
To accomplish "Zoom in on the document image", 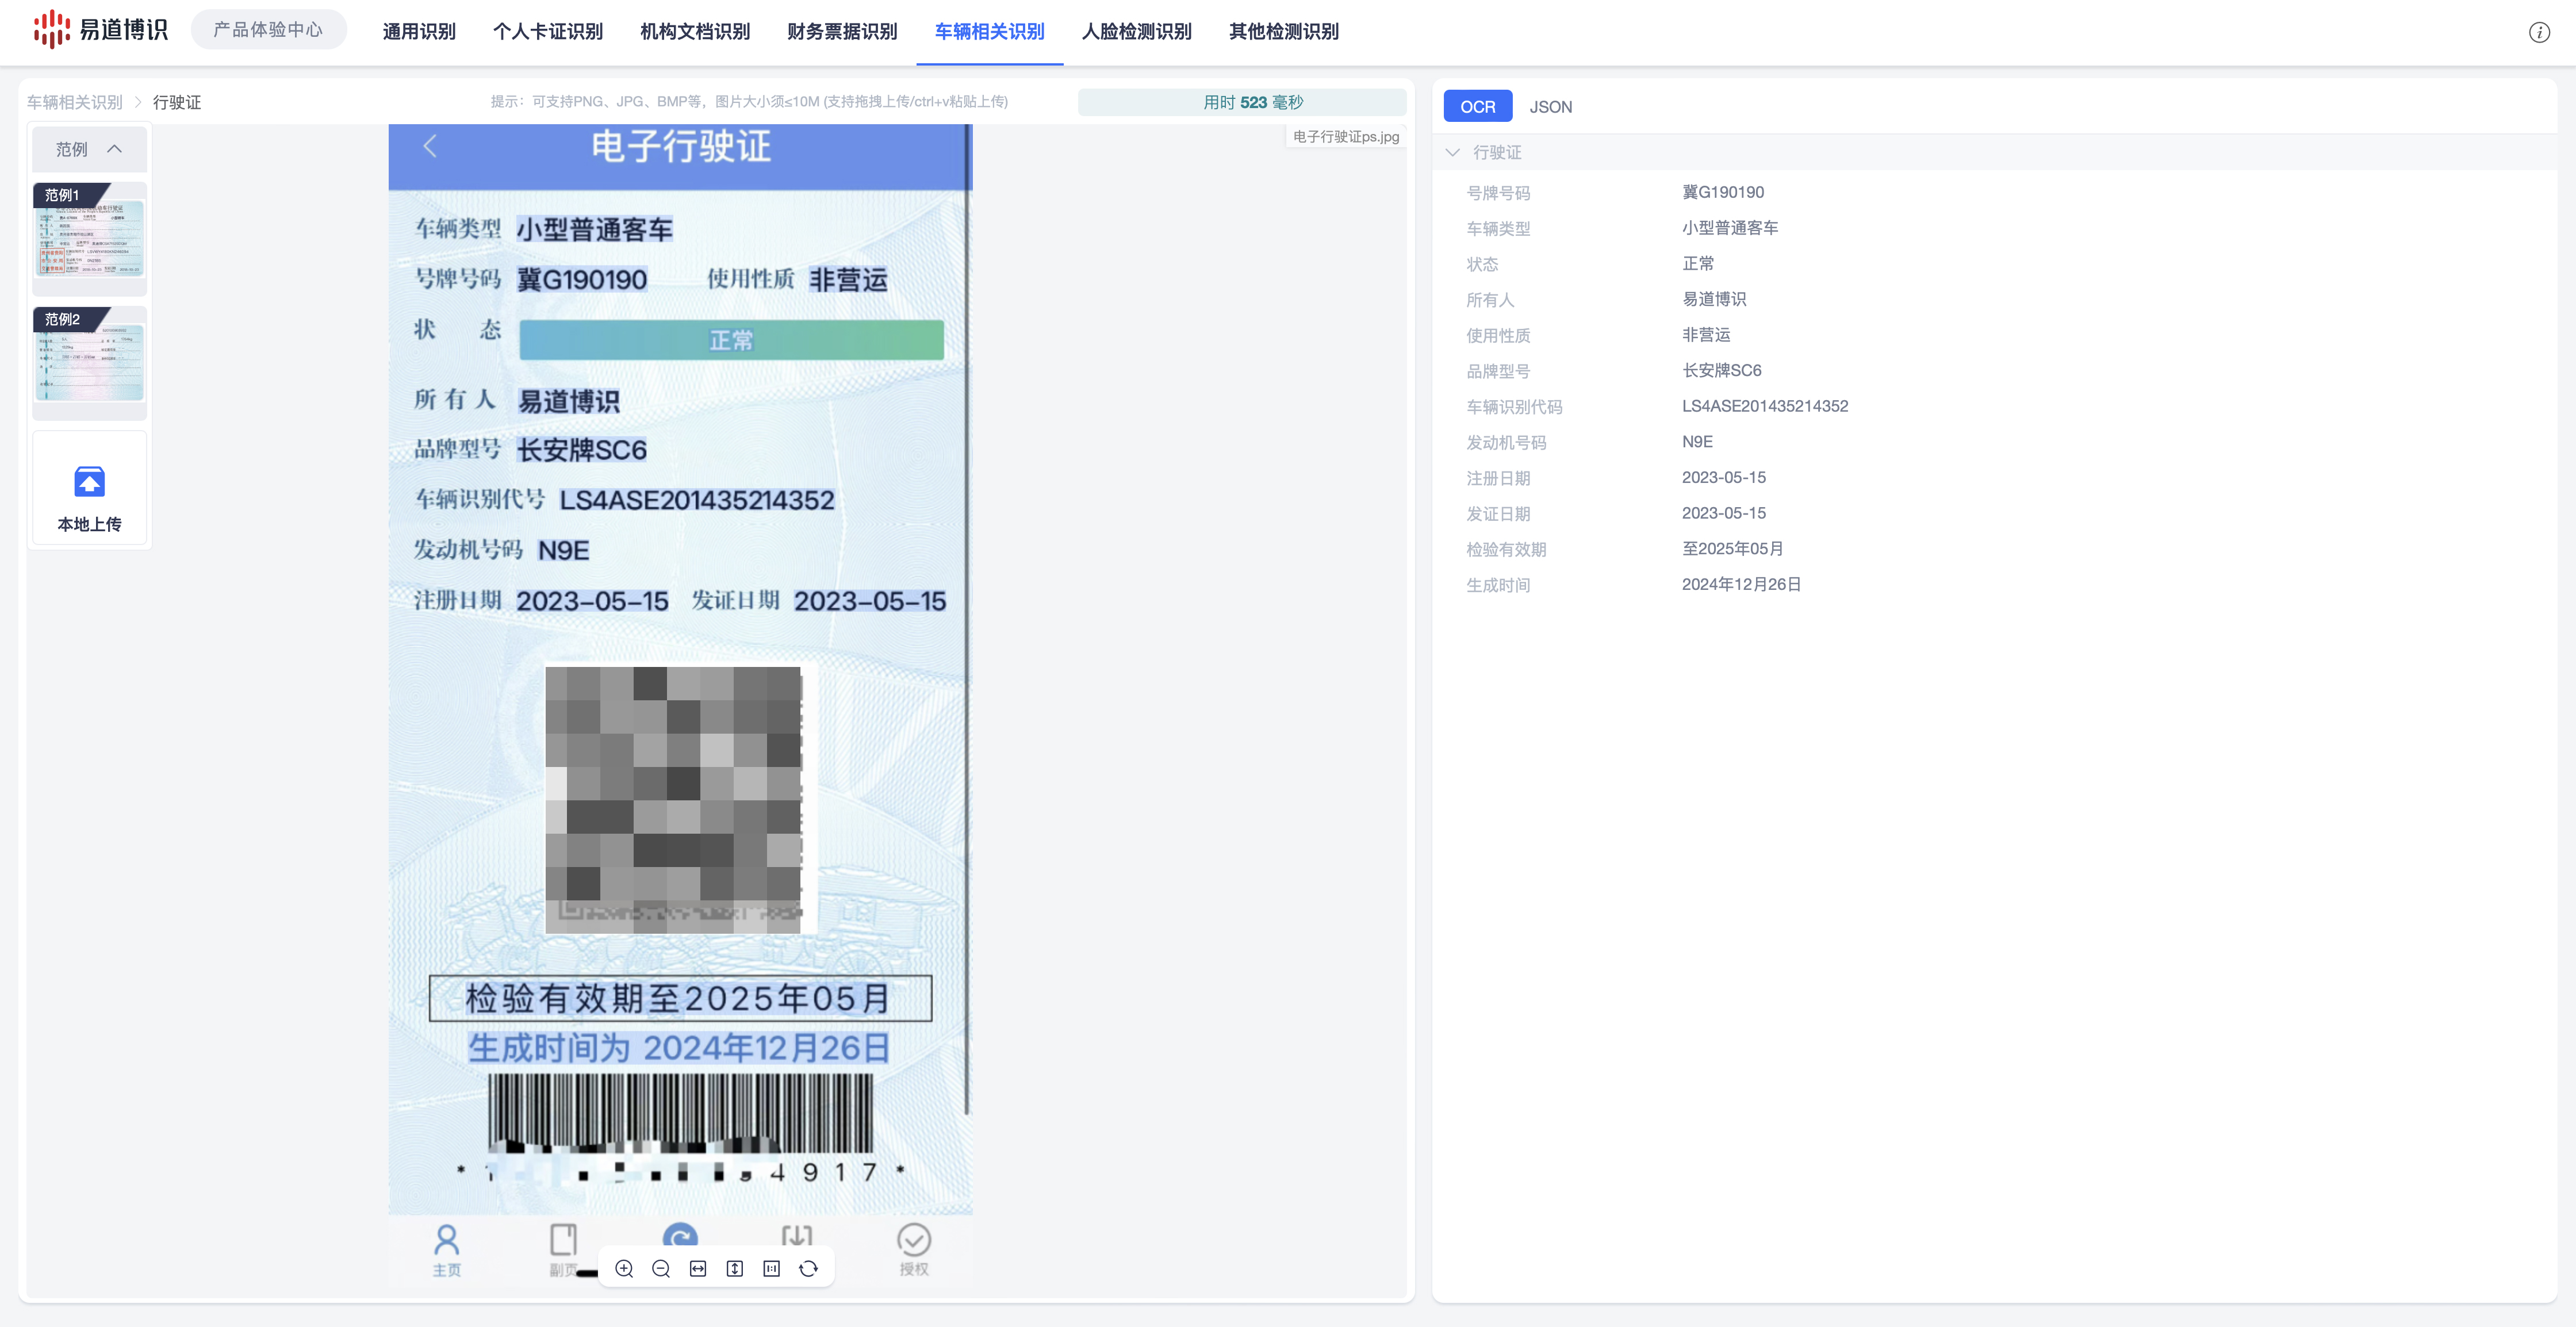I will coord(624,1268).
